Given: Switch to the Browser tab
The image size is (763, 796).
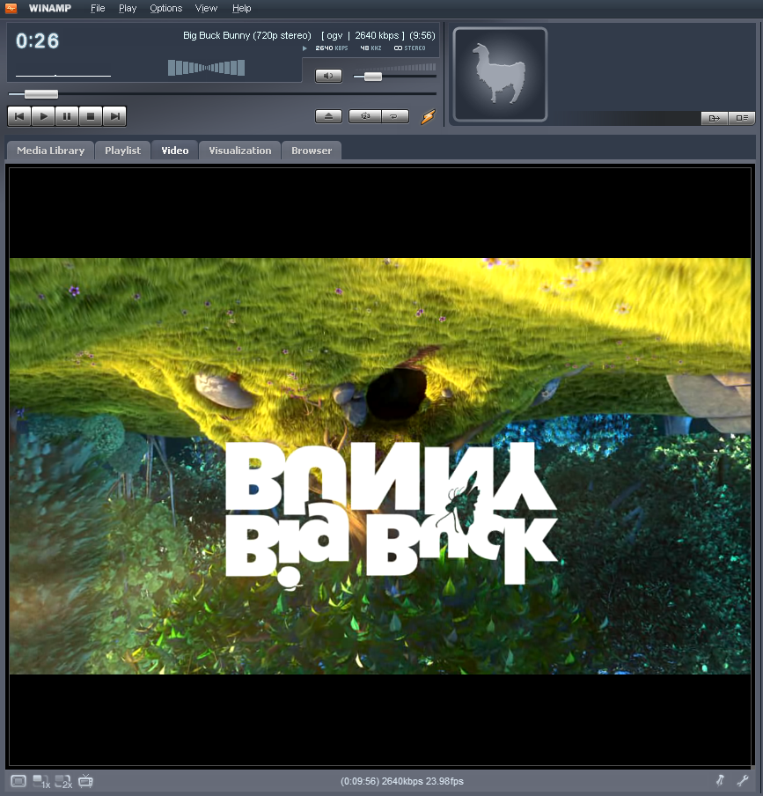Looking at the screenshot, I should click(x=312, y=151).
